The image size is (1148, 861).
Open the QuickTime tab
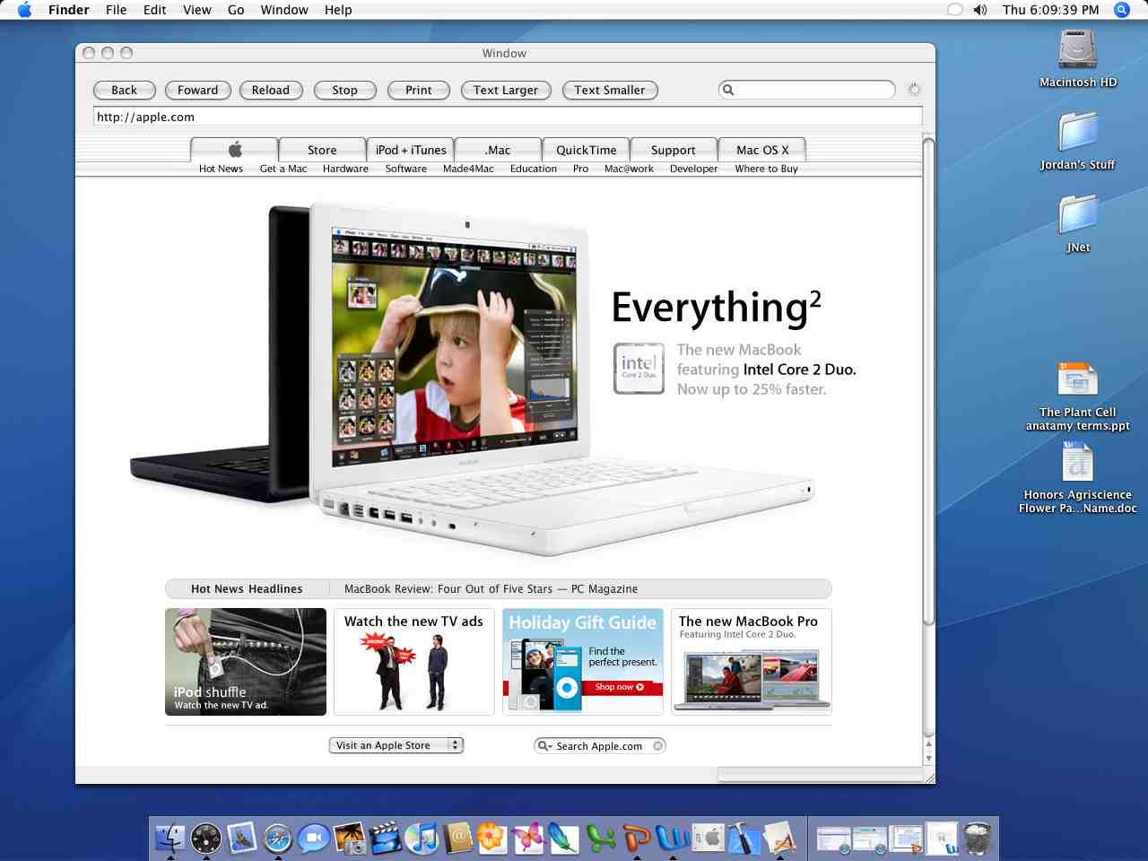[586, 150]
